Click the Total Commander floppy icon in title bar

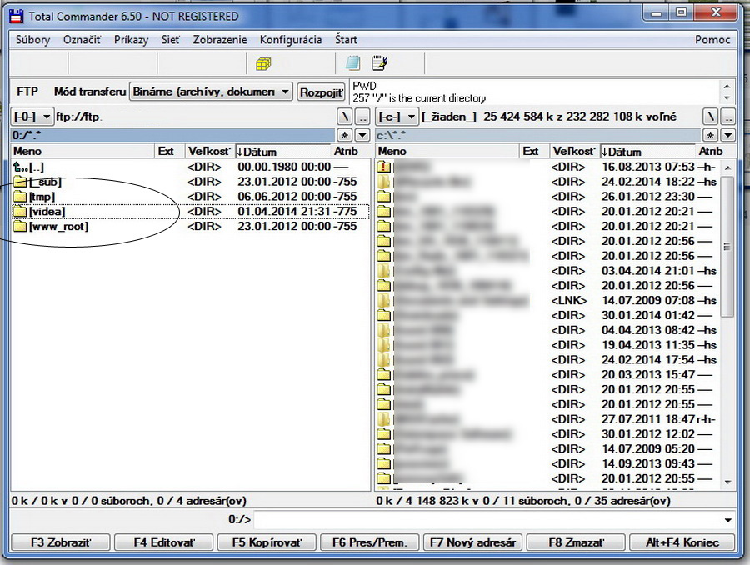[x=17, y=17]
